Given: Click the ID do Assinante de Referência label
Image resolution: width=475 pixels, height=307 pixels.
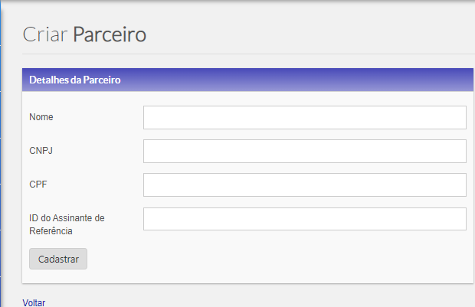Looking at the screenshot, I should (67, 224).
